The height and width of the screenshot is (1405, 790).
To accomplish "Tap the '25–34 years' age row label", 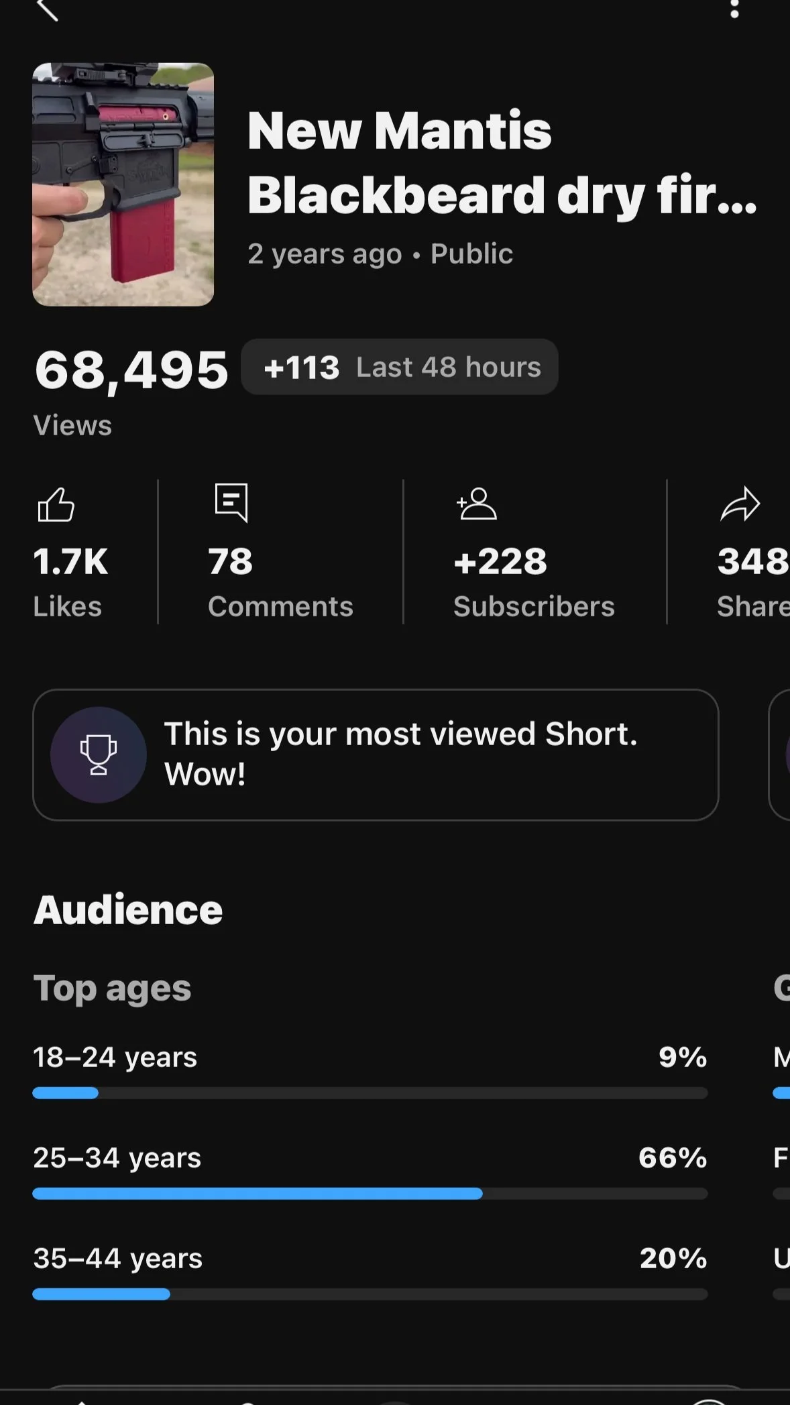I will [117, 1158].
